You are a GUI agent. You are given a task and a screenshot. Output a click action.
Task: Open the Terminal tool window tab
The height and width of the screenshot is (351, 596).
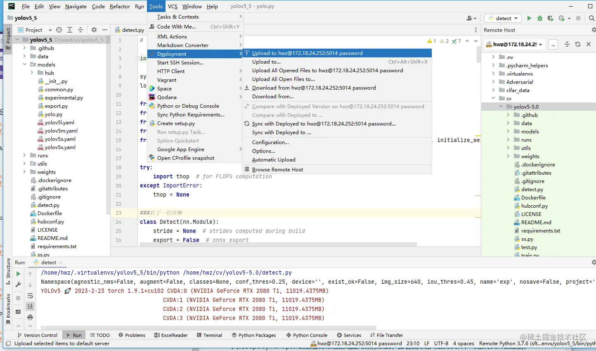click(x=210, y=335)
